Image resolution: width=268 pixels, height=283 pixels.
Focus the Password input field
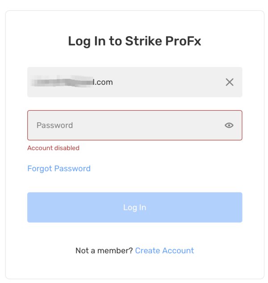tap(125, 125)
